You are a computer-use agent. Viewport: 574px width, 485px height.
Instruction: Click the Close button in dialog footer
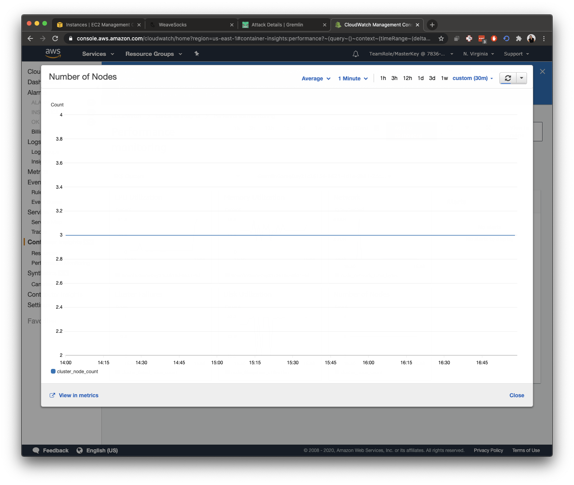coord(517,395)
